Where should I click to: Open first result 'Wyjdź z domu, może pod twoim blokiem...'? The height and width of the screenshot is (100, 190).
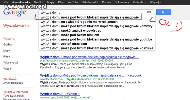[x=90, y=57]
